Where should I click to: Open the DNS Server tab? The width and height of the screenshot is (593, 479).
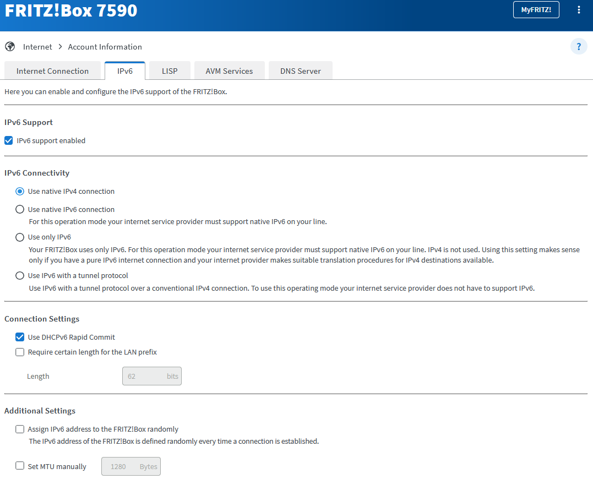(x=300, y=70)
